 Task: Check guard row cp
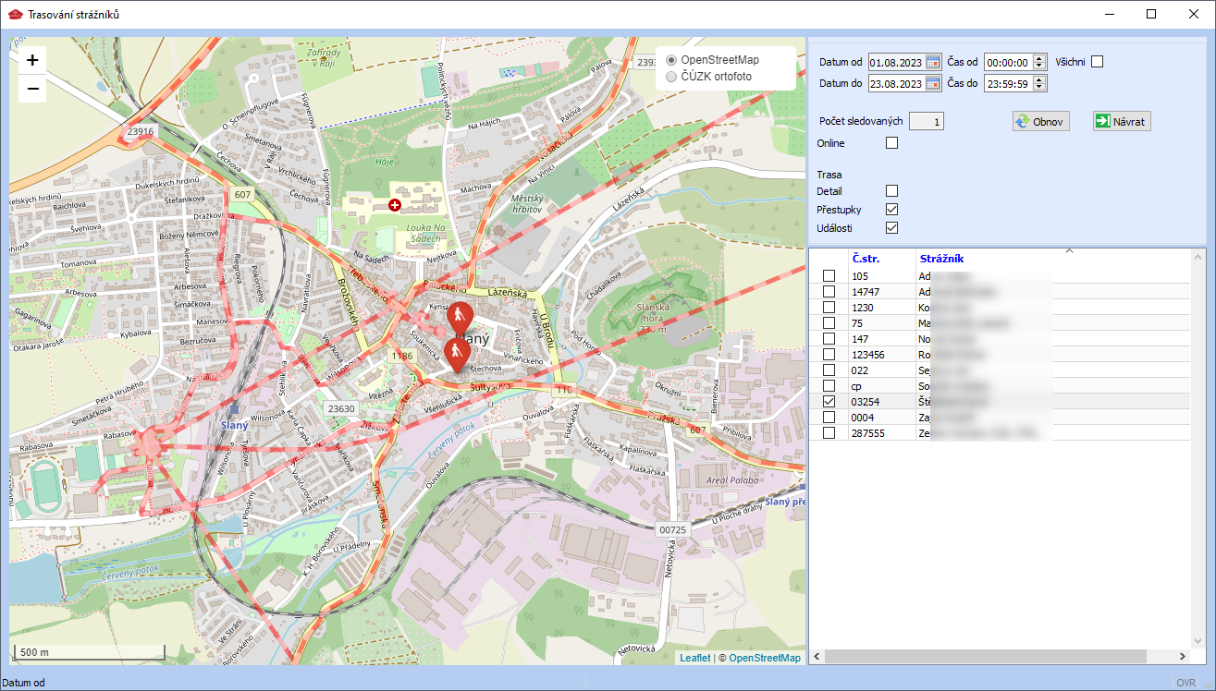pos(829,386)
